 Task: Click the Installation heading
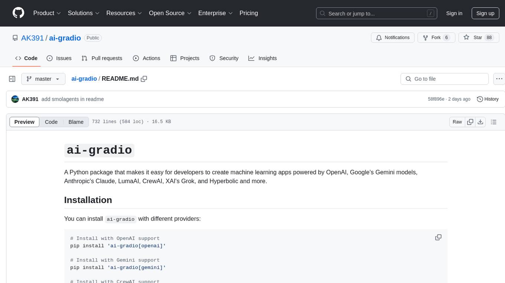(88, 200)
